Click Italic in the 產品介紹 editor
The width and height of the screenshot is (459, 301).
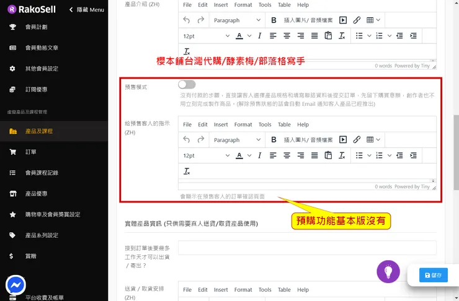[259, 36]
